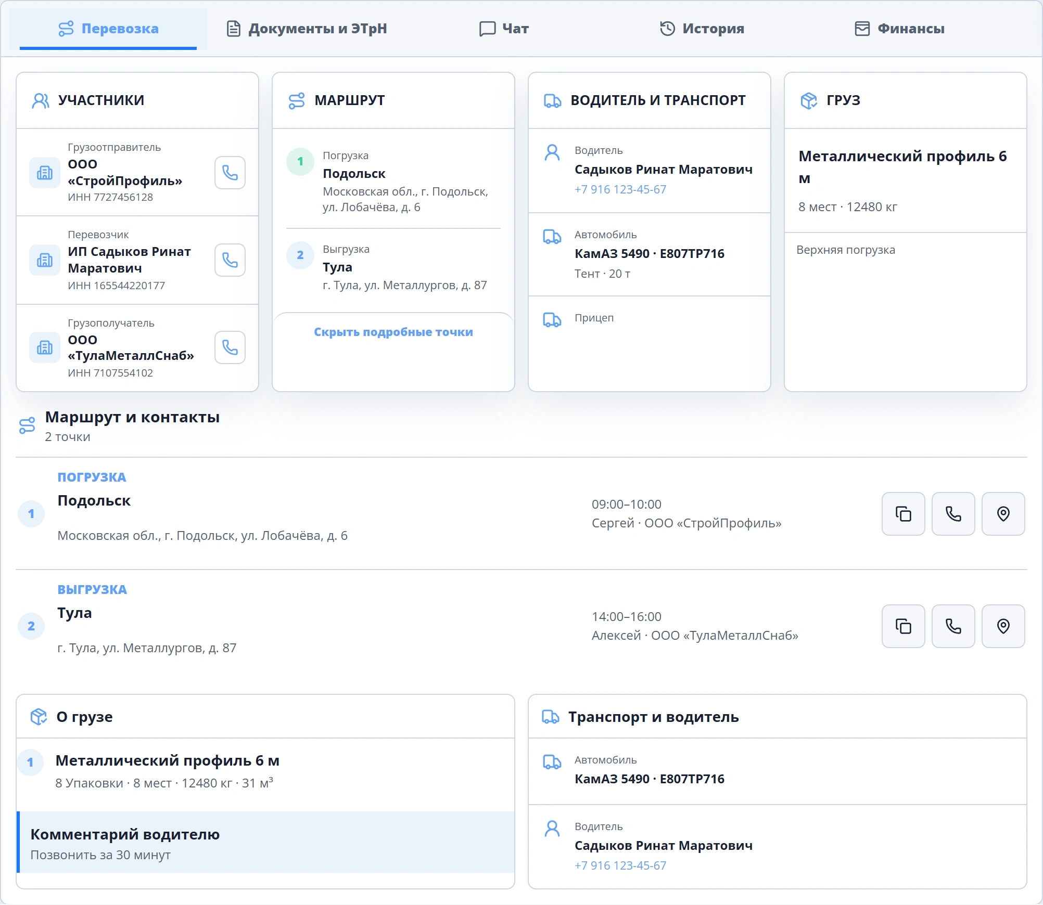The image size is (1043, 905).
Task: Call the consignee ООО «ТулаМеталлСнаб»
Action: click(230, 347)
